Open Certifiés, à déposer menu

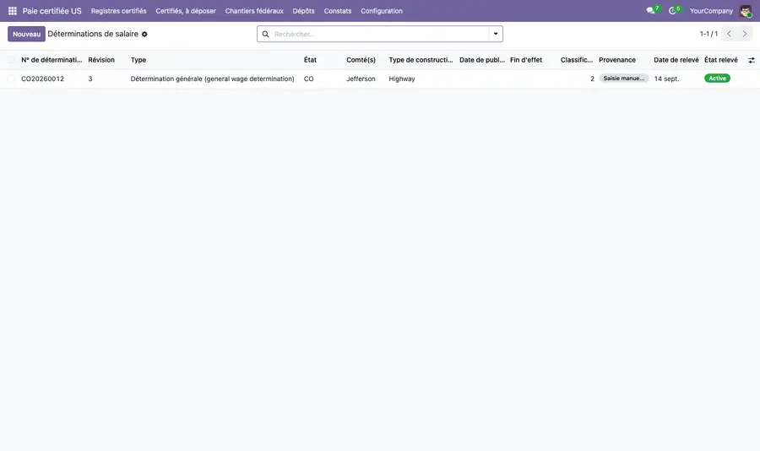coord(186,11)
